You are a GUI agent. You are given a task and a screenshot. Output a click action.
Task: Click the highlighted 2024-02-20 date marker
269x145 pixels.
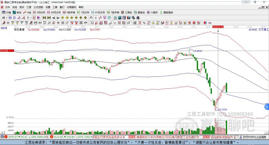218,27
